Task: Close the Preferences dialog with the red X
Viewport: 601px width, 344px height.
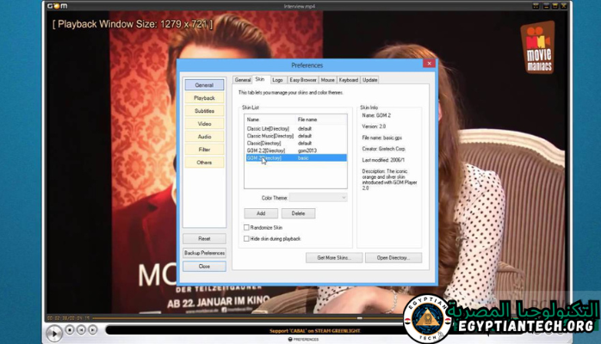Action: (x=429, y=64)
